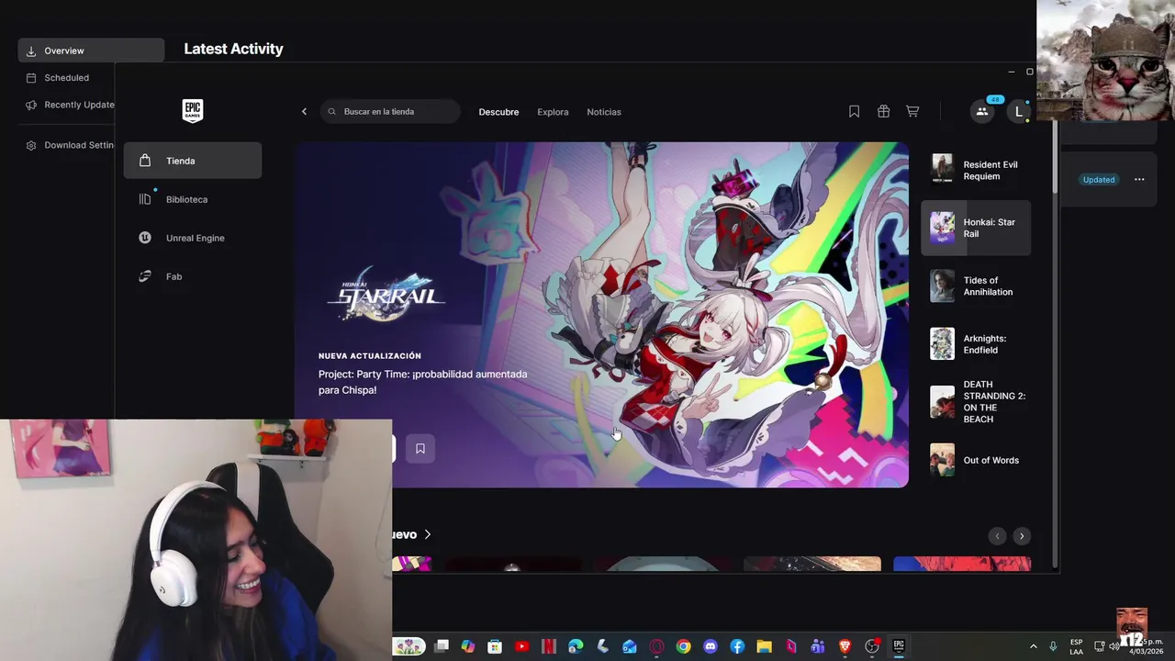Open YouTube from the taskbar

pyautogui.click(x=522, y=646)
